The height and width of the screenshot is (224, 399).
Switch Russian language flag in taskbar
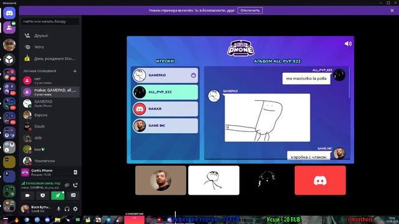click(6, 220)
